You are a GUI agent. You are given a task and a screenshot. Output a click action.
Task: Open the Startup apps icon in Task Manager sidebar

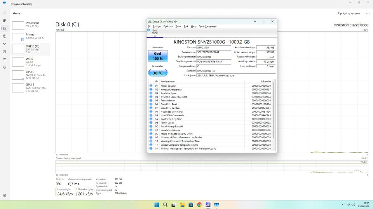click(5, 44)
